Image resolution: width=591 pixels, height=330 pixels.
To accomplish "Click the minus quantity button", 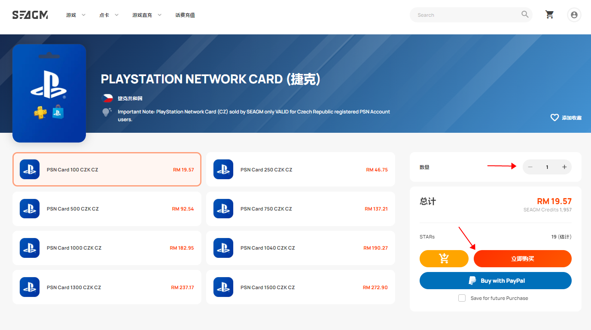I will (530, 167).
